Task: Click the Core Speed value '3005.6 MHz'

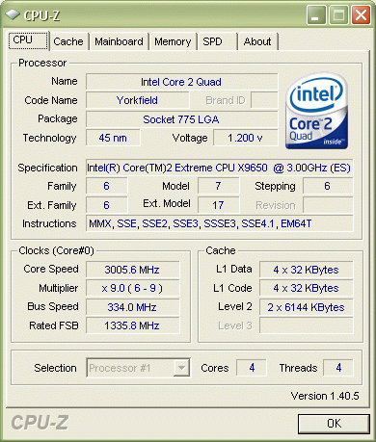Action: (132, 270)
